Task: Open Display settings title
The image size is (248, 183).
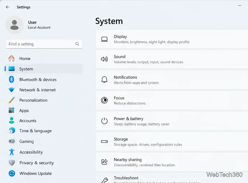Action: click(120, 37)
